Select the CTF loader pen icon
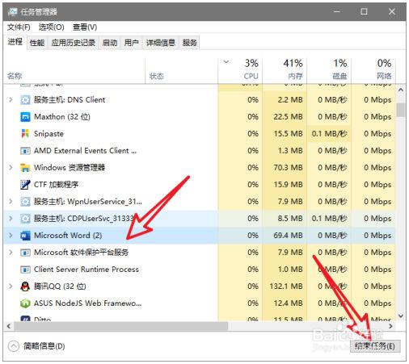The height and width of the screenshot is (364, 409). [x=25, y=185]
